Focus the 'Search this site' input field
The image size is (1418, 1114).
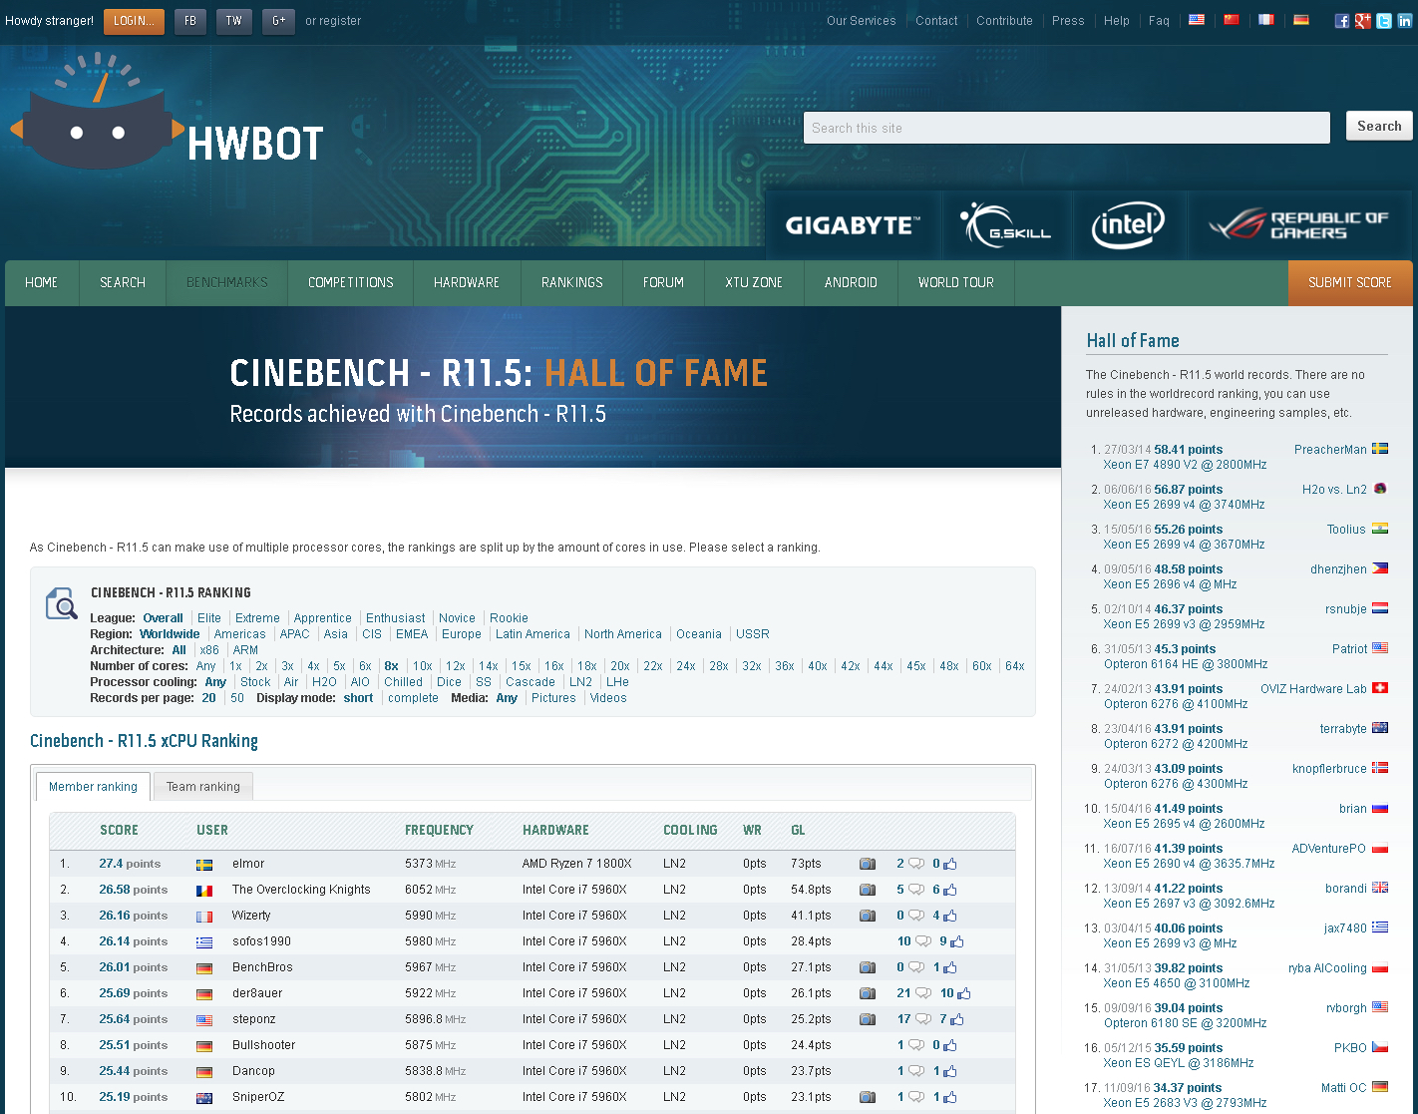1066,128
